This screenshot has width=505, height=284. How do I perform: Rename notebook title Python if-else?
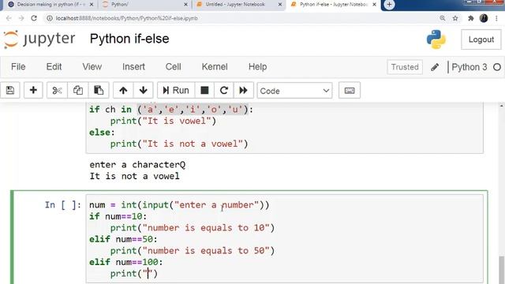(129, 39)
